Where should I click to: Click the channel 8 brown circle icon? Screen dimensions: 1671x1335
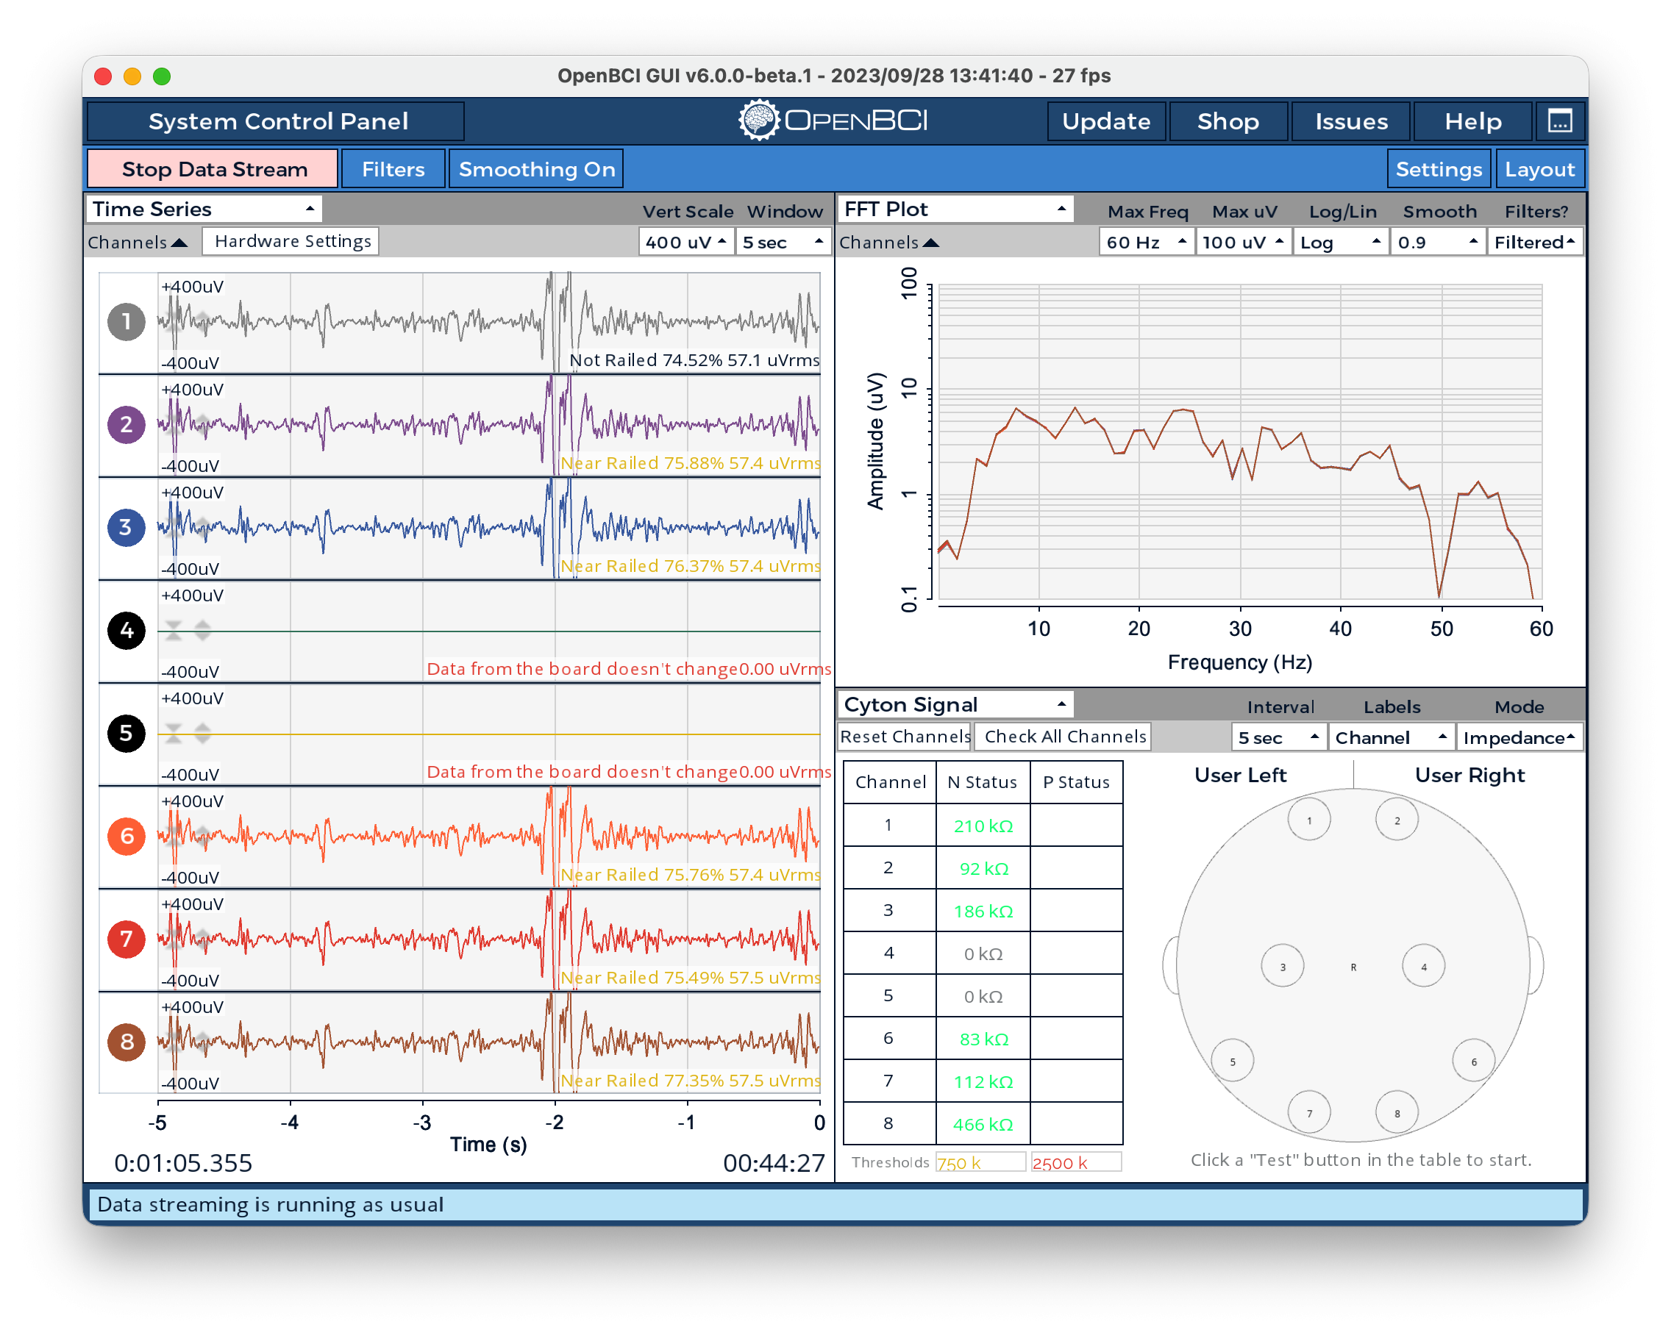click(x=127, y=1043)
